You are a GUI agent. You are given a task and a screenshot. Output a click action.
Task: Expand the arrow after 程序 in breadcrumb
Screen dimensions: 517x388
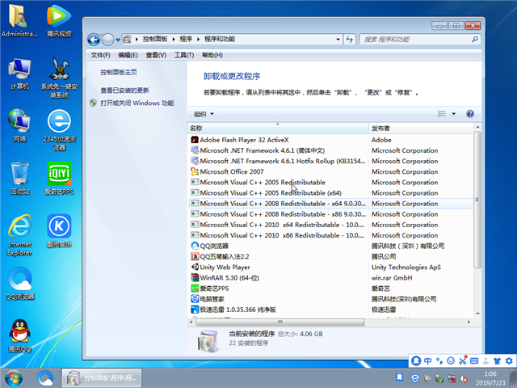[198, 40]
